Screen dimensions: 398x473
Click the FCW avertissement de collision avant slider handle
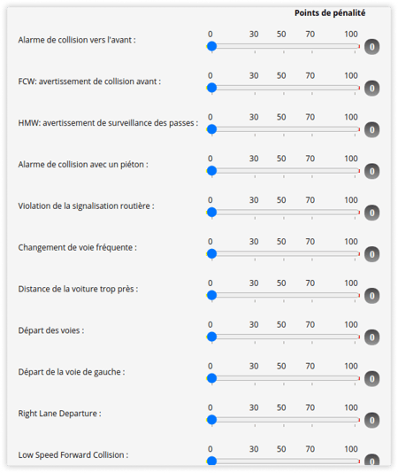click(211, 88)
